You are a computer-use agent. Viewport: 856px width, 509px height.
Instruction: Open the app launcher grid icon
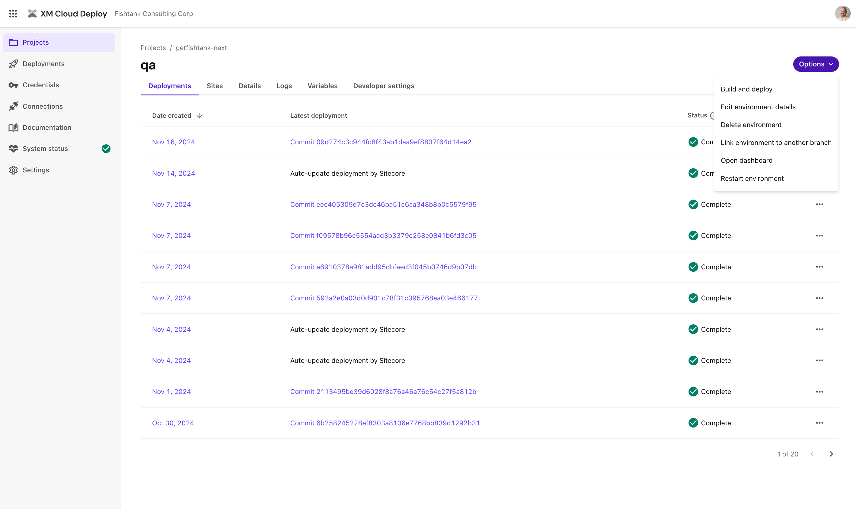[x=13, y=14]
